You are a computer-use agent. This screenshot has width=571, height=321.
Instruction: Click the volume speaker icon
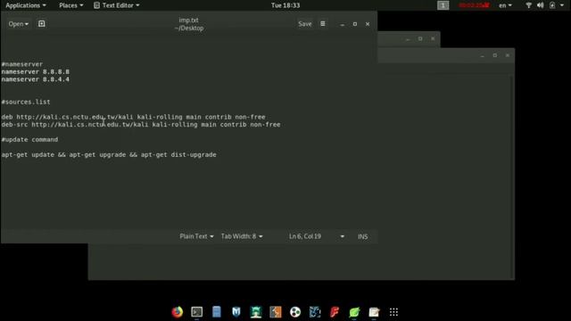click(x=541, y=5)
